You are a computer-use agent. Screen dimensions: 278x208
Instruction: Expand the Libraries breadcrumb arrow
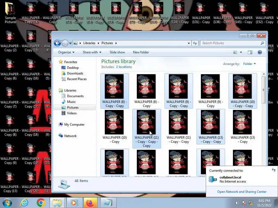pos(98,43)
